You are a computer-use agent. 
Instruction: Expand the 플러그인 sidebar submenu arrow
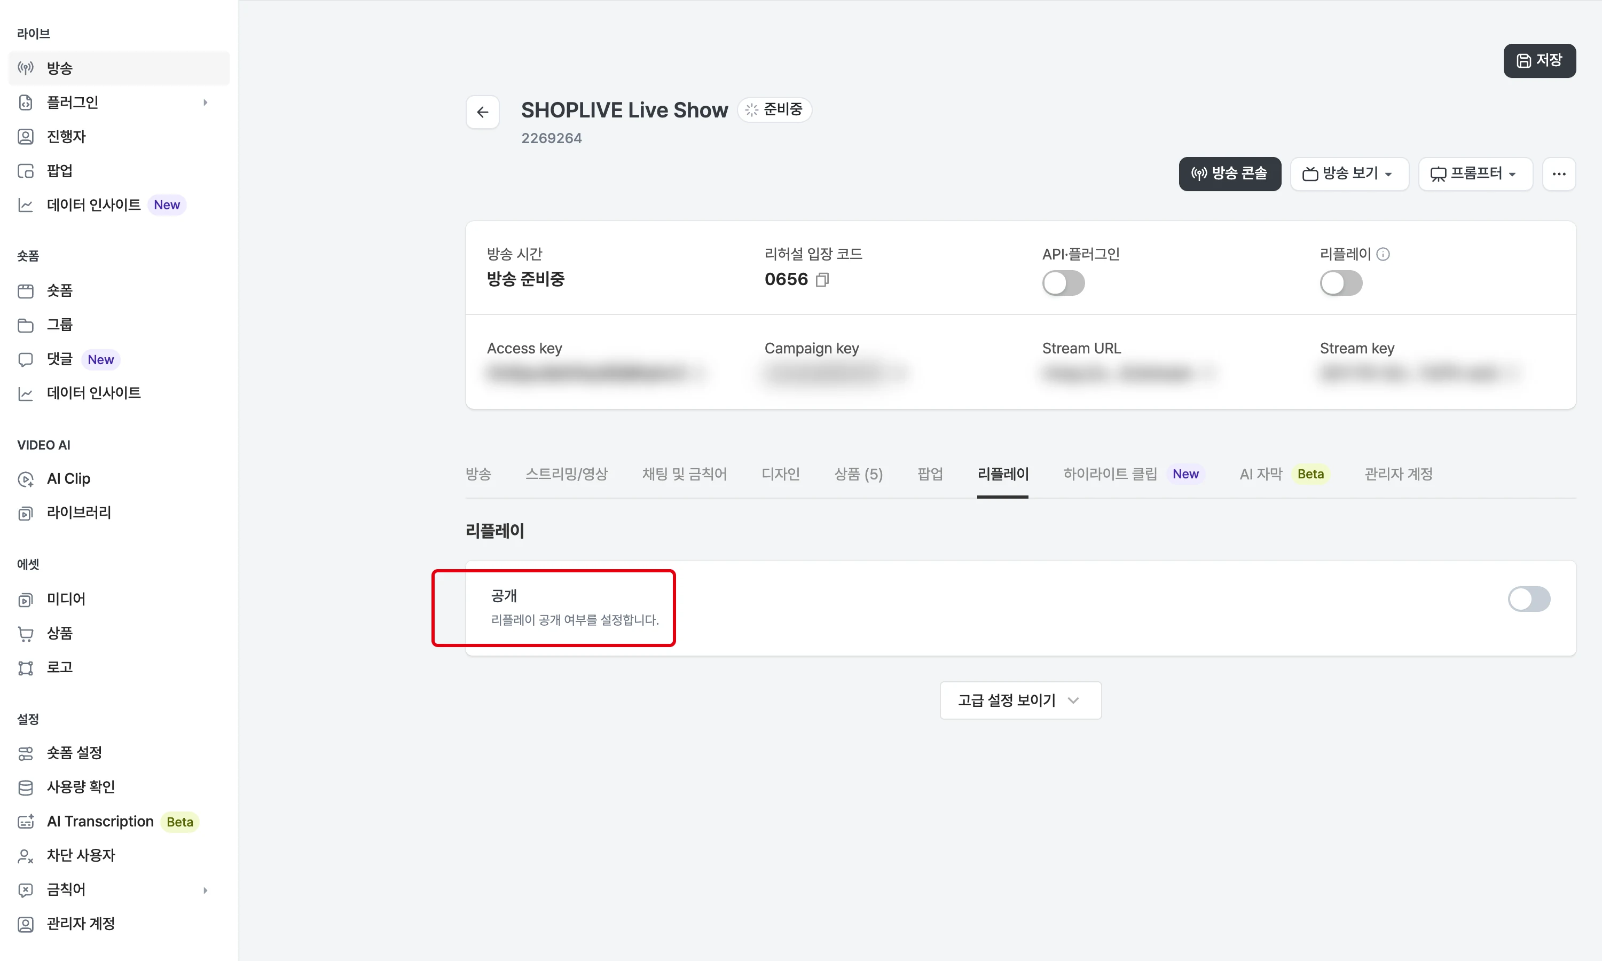(x=205, y=103)
